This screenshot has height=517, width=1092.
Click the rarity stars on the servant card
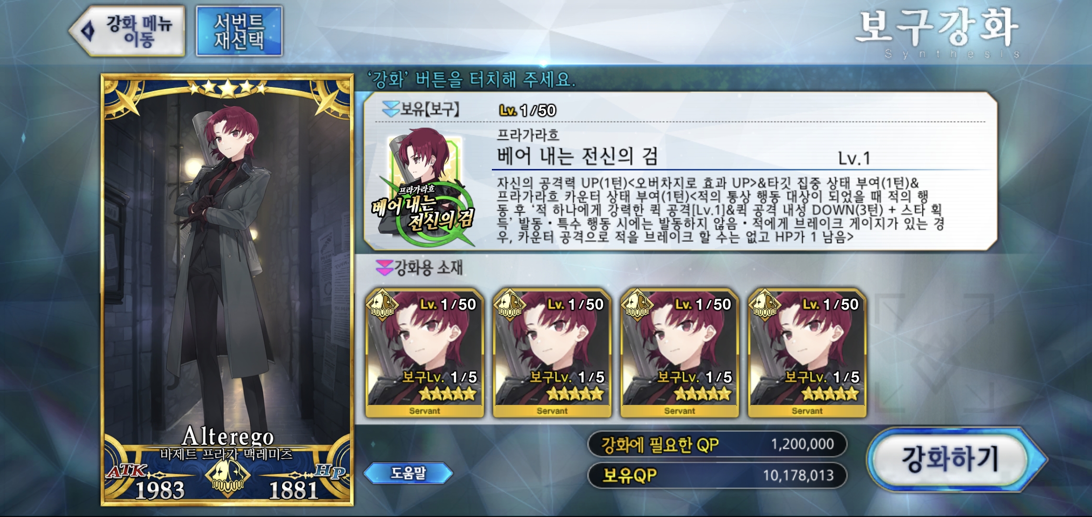(227, 88)
